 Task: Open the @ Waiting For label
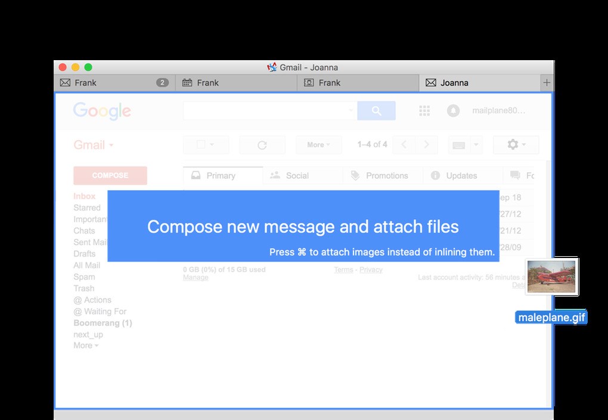tap(100, 312)
